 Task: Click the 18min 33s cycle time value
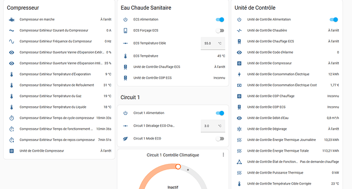[104, 118]
